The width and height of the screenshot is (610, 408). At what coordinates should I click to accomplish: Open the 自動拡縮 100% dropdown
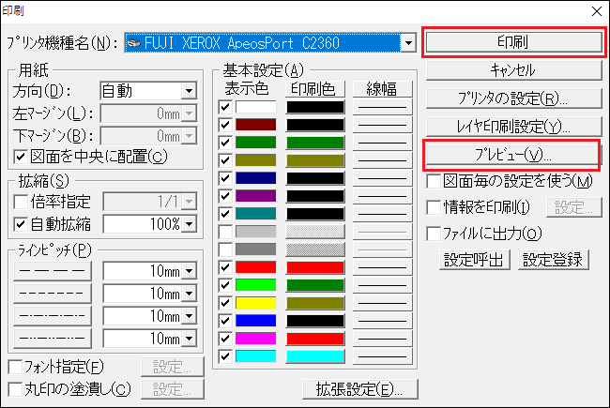tap(189, 224)
